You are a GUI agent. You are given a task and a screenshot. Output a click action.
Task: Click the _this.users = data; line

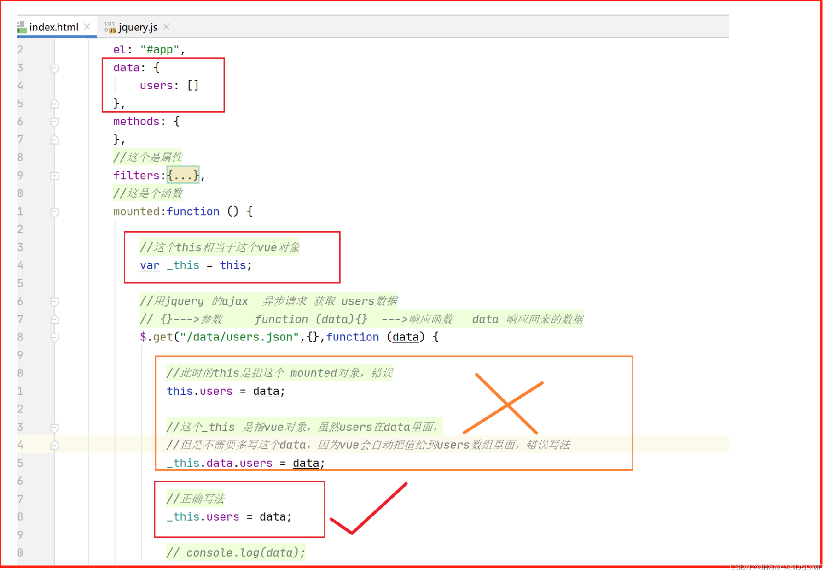point(229,516)
